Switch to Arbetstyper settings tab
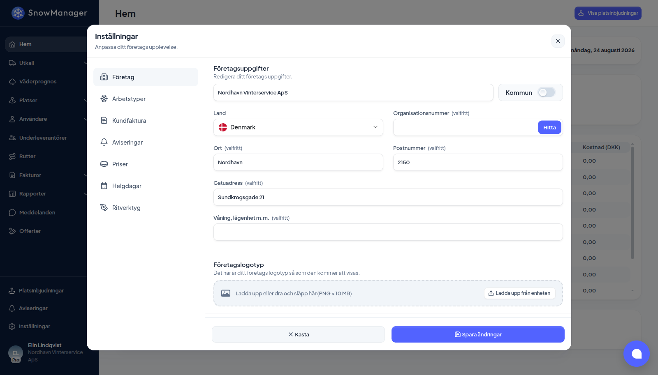The image size is (658, 375). [x=146, y=99]
